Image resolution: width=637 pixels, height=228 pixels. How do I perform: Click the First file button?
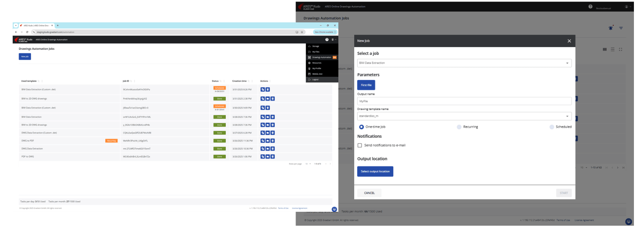tap(366, 85)
